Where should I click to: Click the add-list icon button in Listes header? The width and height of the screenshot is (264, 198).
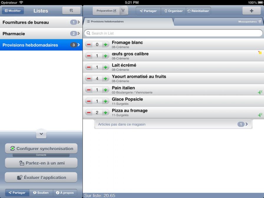click(71, 11)
